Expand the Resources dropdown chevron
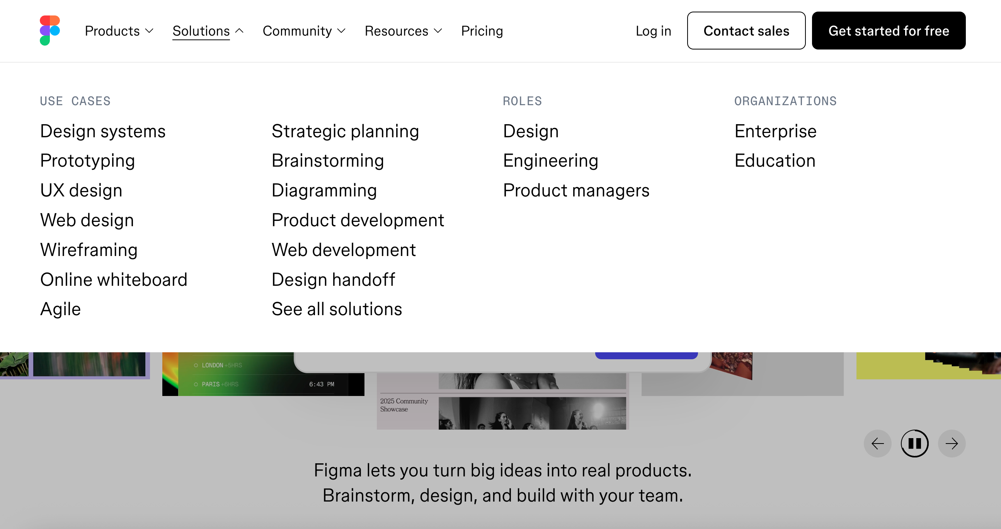The width and height of the screenshot is (1001, 529). pyautogui.click(x=438, y=31)
